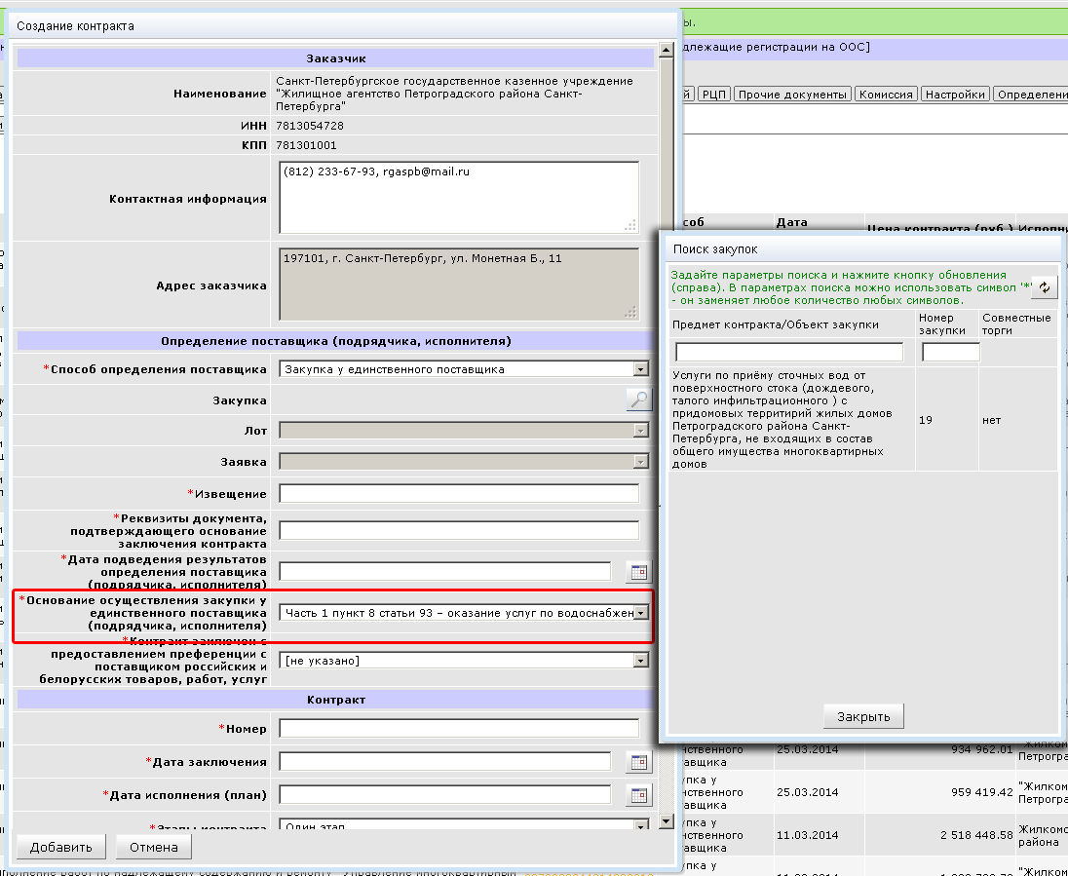Image resolution: width=1068 pixels, height=876 pixels.
Task: Click the form's scroll down arrow
Action: 667,821
